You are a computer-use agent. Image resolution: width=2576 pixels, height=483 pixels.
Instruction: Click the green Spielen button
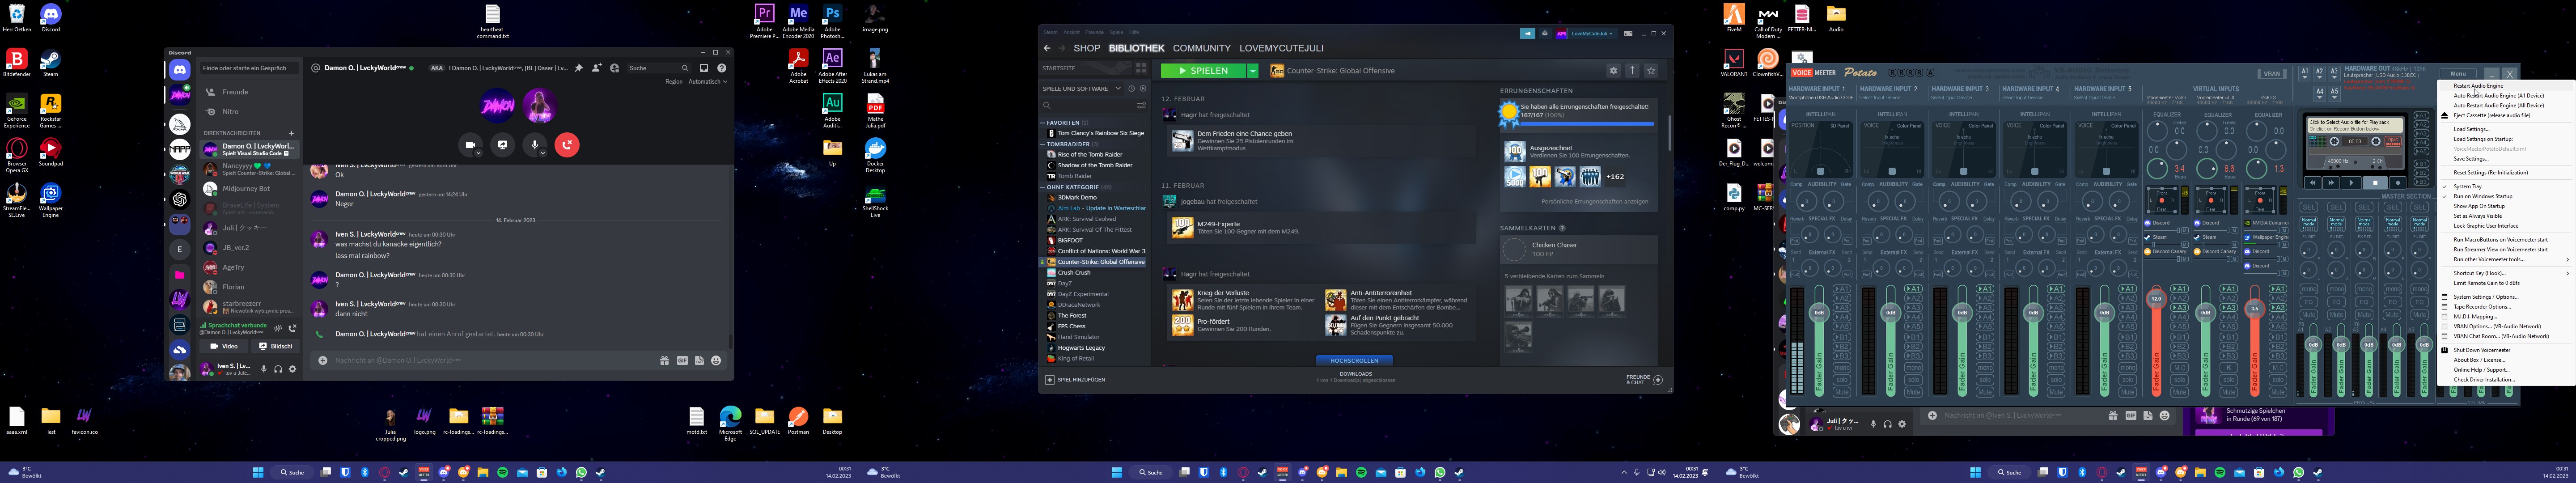coord(1203,71)
